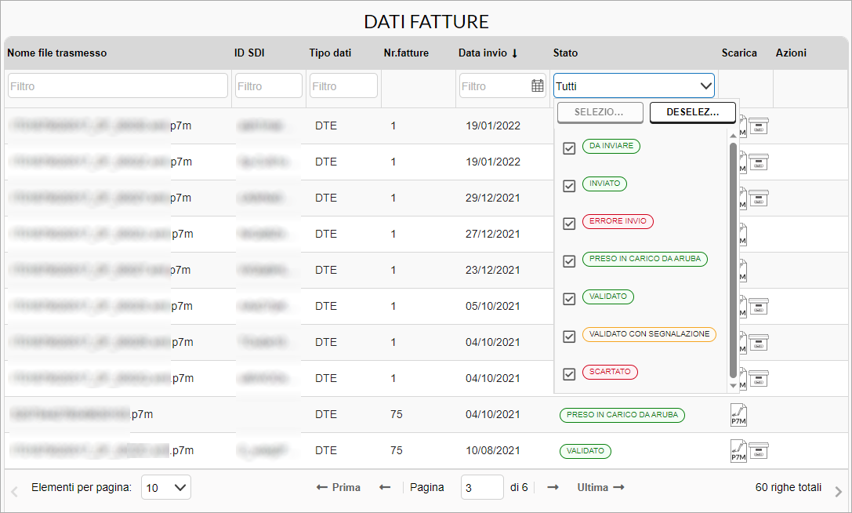Download P7M file for the 10/08/2021 row
852x513 pixels.
pos(738,451)
